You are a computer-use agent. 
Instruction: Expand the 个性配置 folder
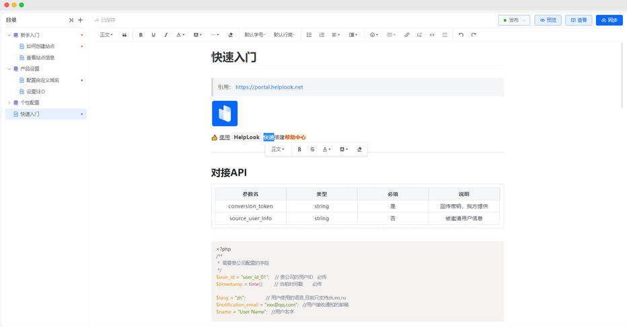(x=9, y=103)
